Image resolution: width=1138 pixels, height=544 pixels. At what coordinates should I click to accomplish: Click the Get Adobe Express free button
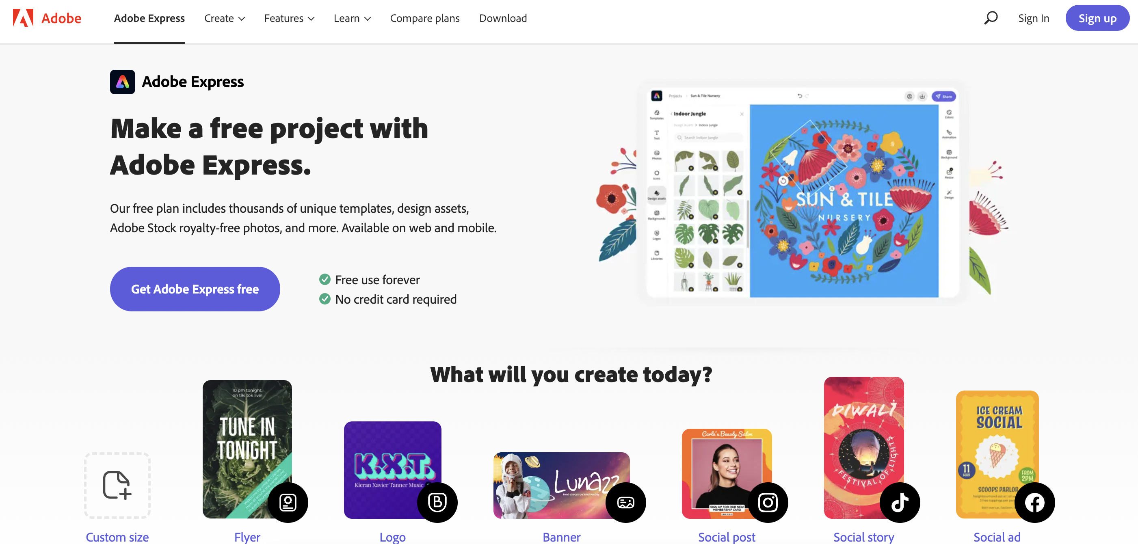195,289
